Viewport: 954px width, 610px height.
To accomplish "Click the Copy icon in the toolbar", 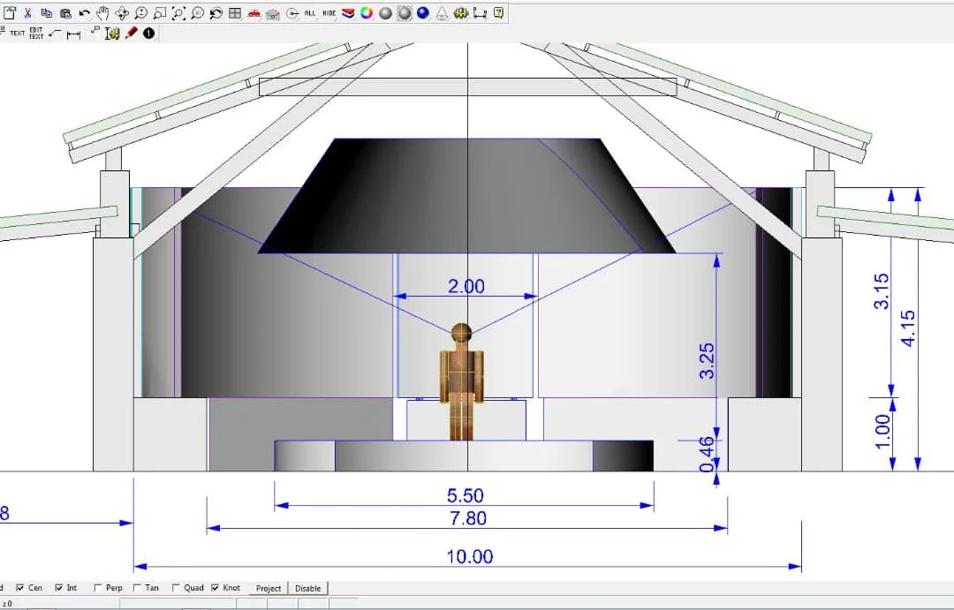I will click(47, 12).
